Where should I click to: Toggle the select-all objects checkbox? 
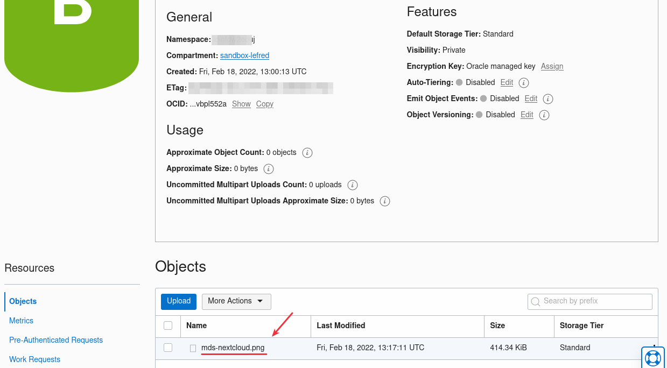pyautogui.click(x=168, y=325)
